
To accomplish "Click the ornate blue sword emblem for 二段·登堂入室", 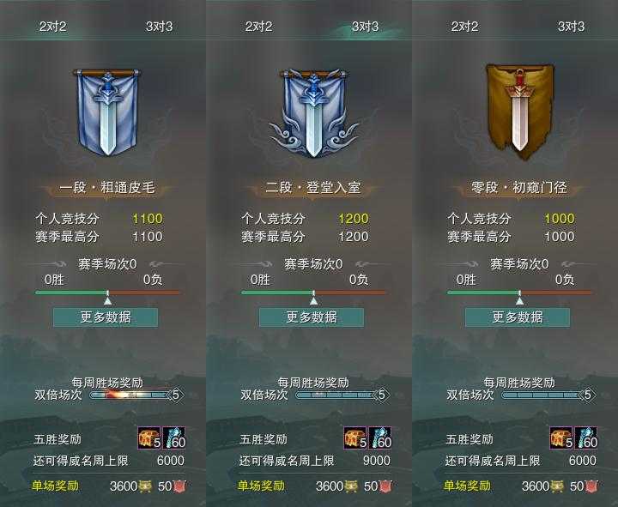I will tap(313, 113).
